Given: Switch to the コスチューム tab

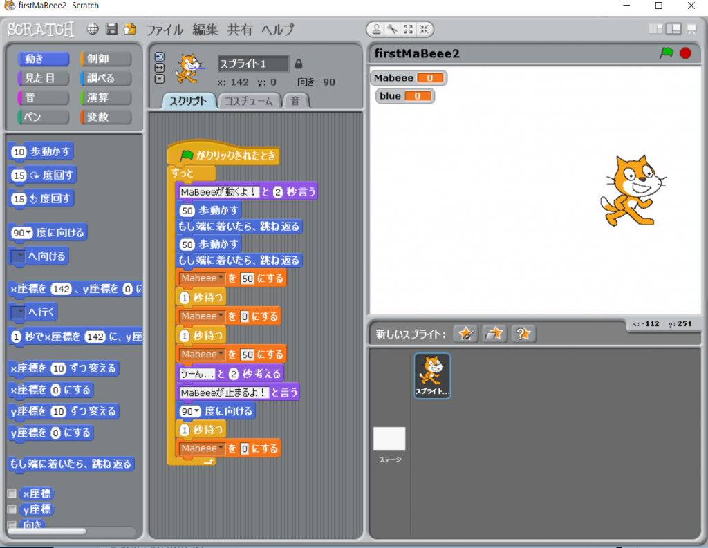Looking at the screenshot, I should [x=250, y=101].
